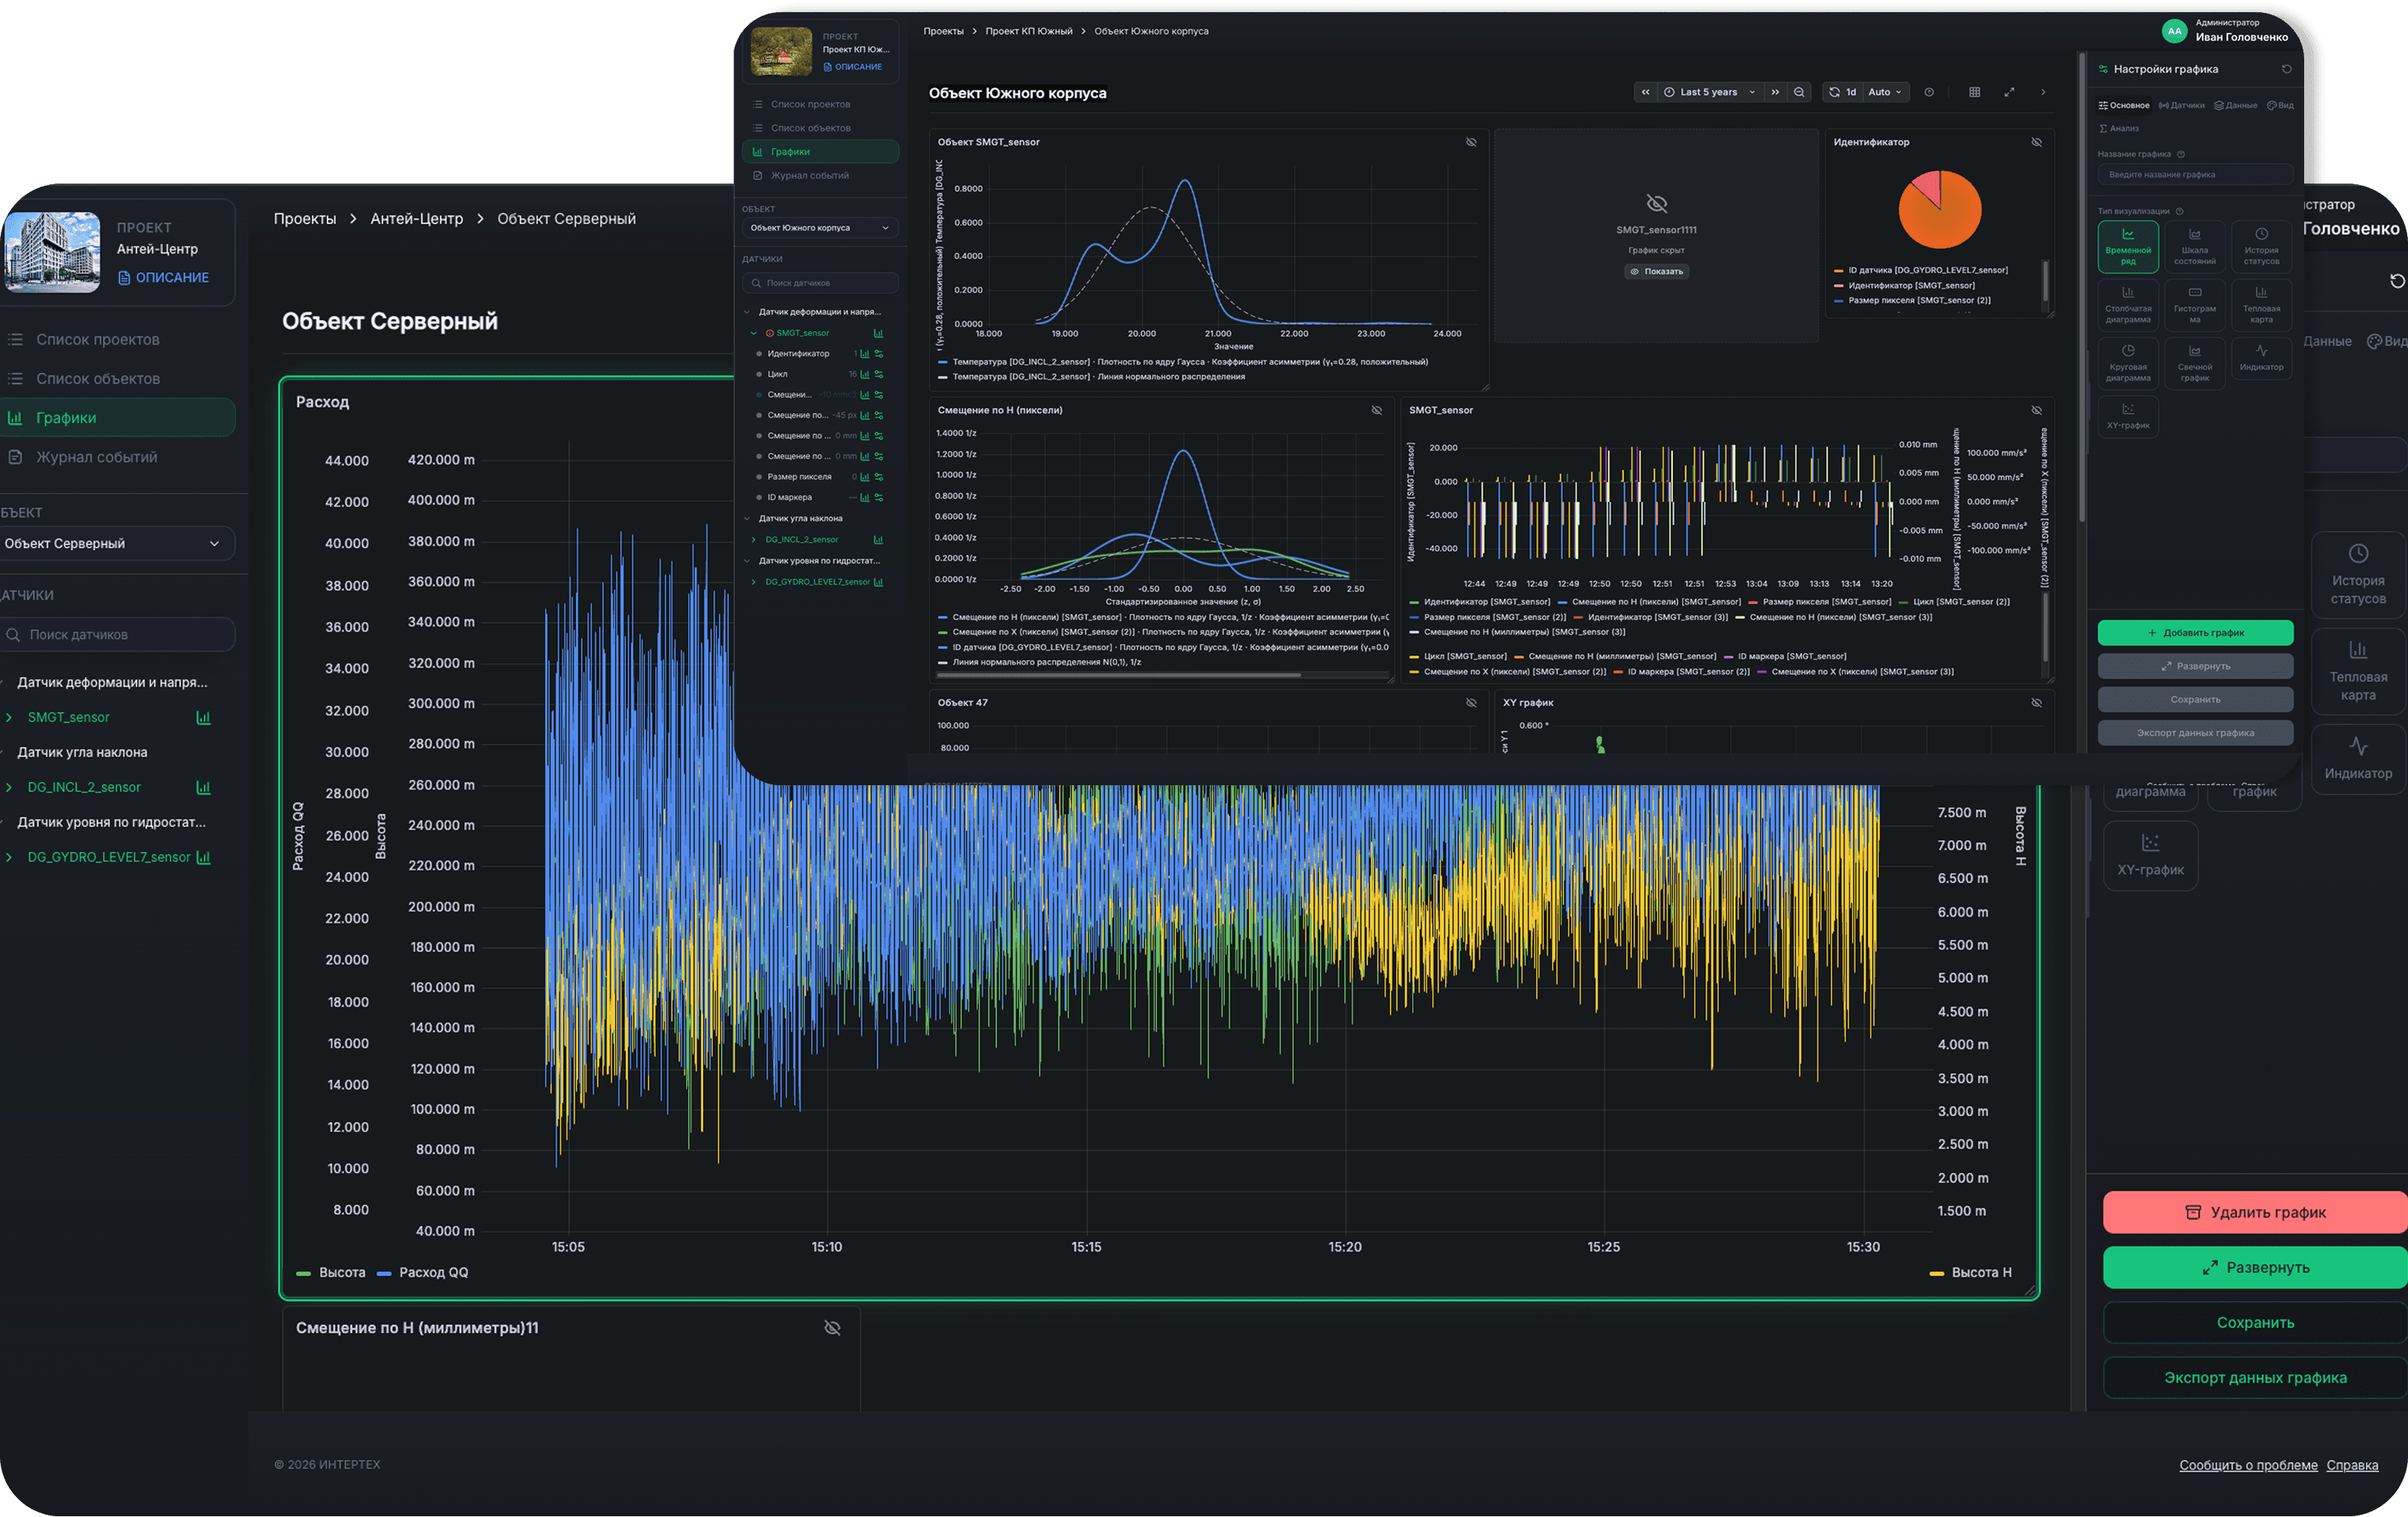Select the Временной ряд visualization type
Viewport: 2408px width, 1517px height.
coord(2128,247)
